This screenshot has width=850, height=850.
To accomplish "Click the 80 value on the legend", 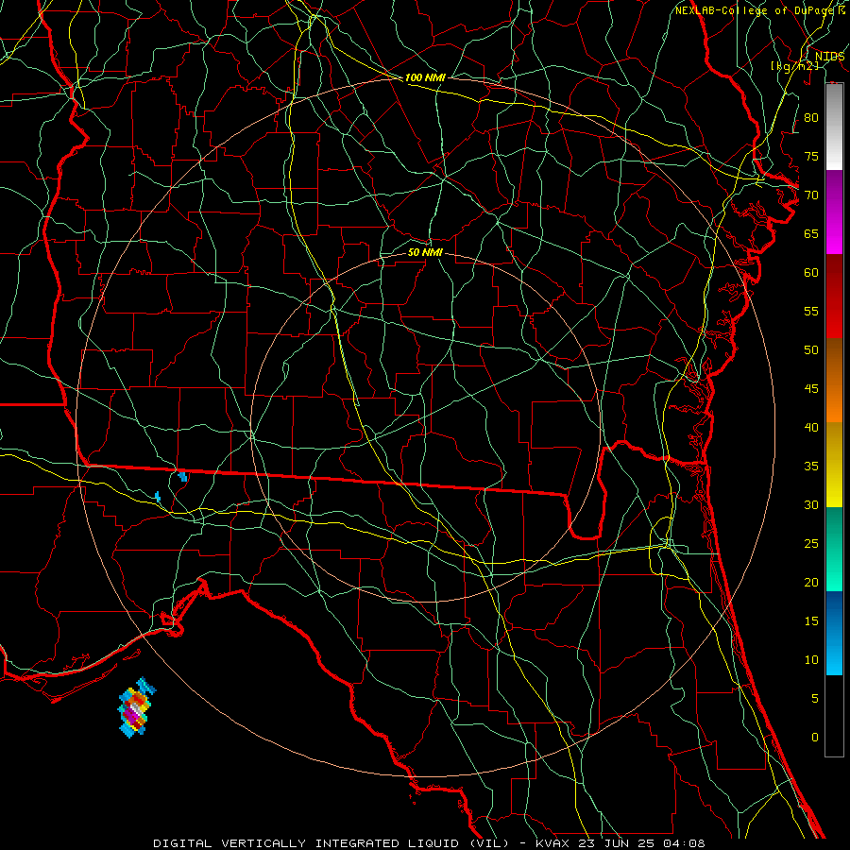I will coord(811,118).
